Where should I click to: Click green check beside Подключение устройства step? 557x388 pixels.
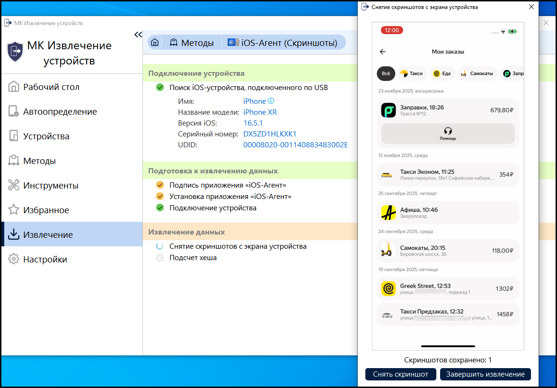point(160,208)
